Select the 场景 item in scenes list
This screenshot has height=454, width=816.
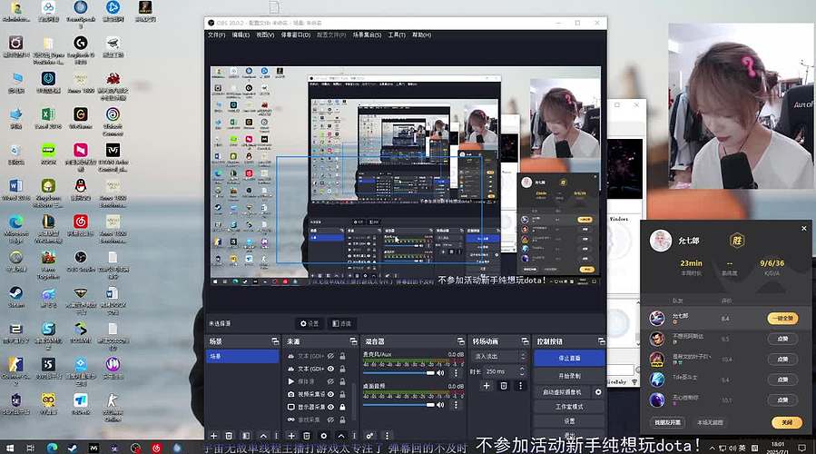pyautogui.click(x=243, y=356)
